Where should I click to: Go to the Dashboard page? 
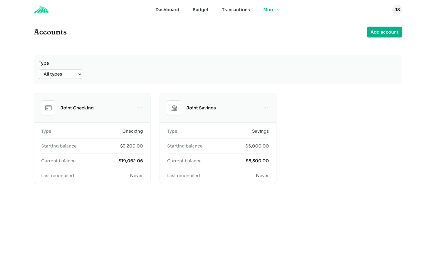click(x=167, y=10)
